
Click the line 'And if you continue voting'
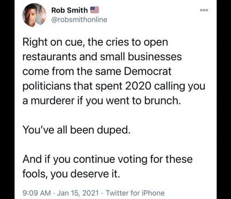pyautogui.click(x=108, y=159)
